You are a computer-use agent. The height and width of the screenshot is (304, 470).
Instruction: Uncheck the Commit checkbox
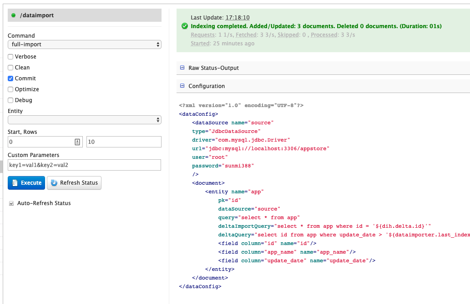click(x=10, y=78)
